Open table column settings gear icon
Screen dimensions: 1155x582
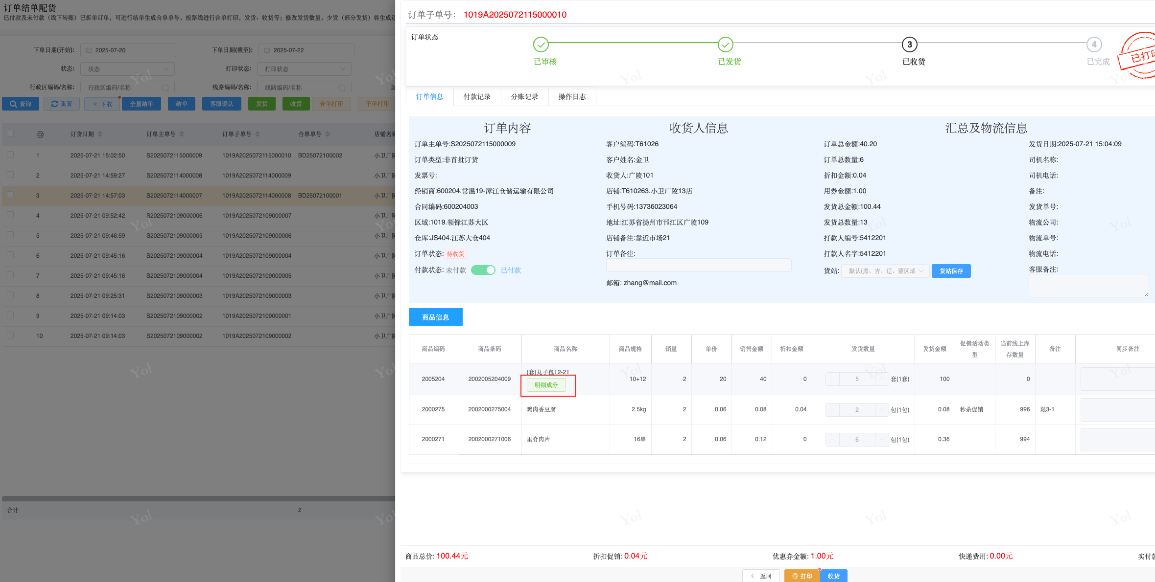pos(40,134)
